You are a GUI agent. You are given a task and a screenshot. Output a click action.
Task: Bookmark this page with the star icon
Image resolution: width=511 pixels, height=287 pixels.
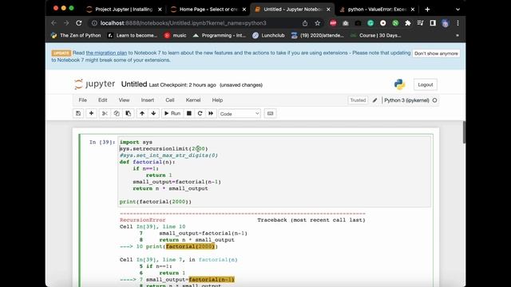(317, 23)
